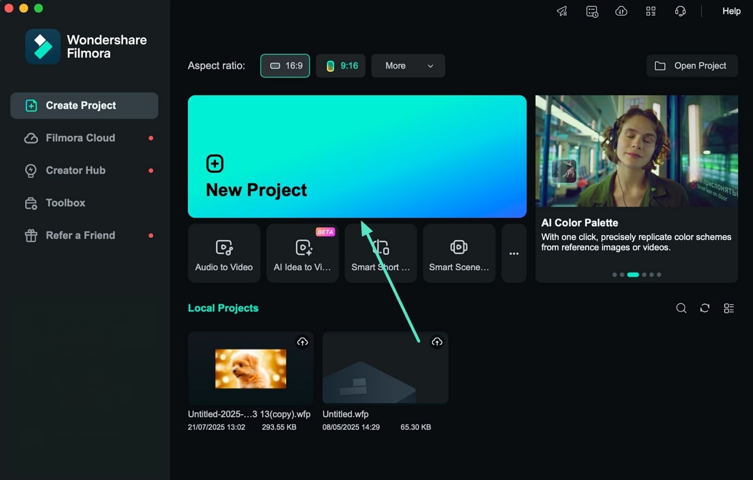Open Filmora Cloud section
This screenshot has height=480, width=753.
(x=84, y=138)
